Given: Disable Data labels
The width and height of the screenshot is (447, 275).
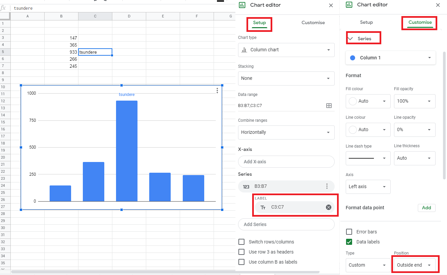Looking at the screenshot, I should click(349, 242).
